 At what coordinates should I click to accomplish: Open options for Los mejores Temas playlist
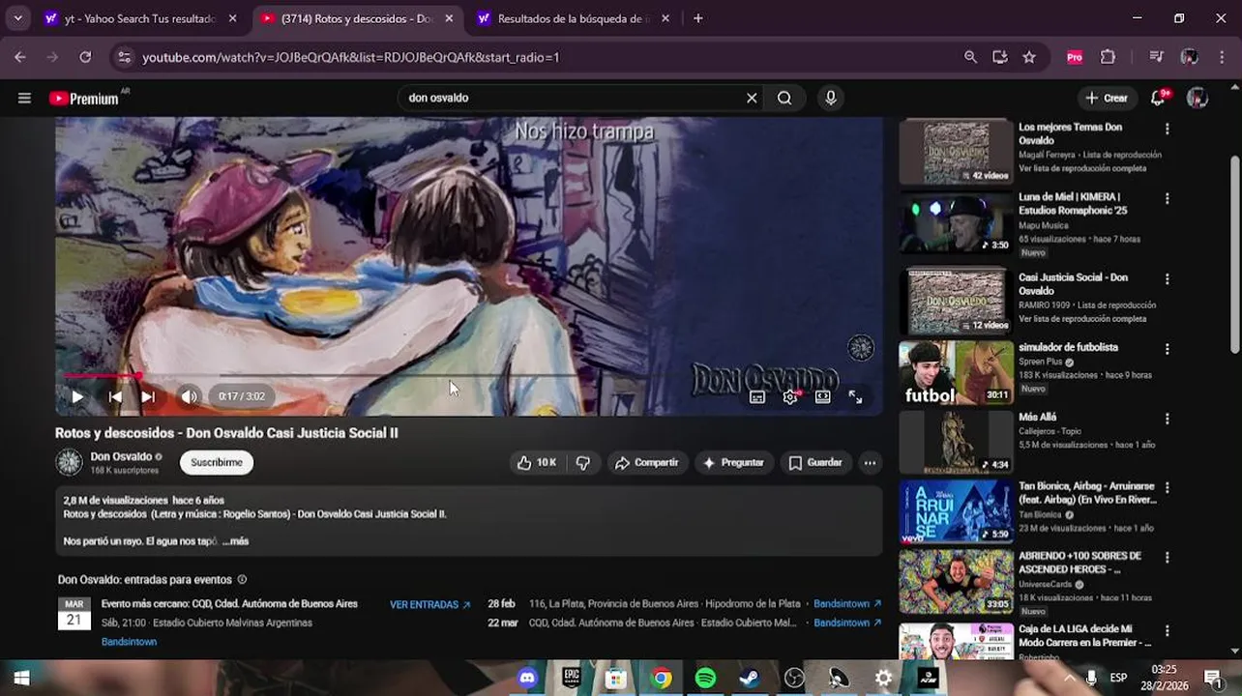[x=1168, y=129]
